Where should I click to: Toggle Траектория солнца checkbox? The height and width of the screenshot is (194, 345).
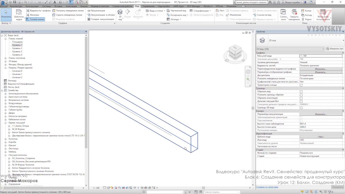[x=301, y=85]
